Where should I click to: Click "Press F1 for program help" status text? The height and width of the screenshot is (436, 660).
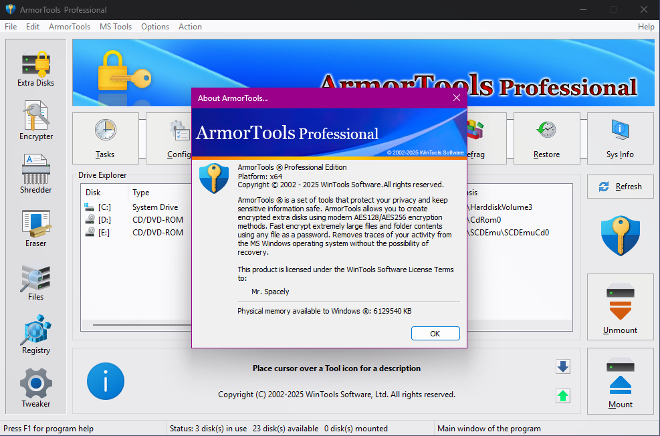coord(48,429)
